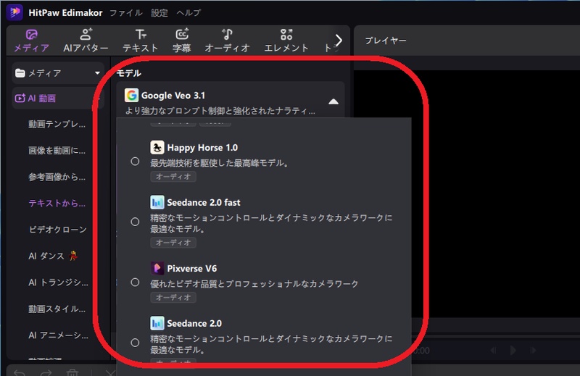Select 動画スタイル... sidebar item
This screenshot has width=580, height=376.
tap(57, 309)
